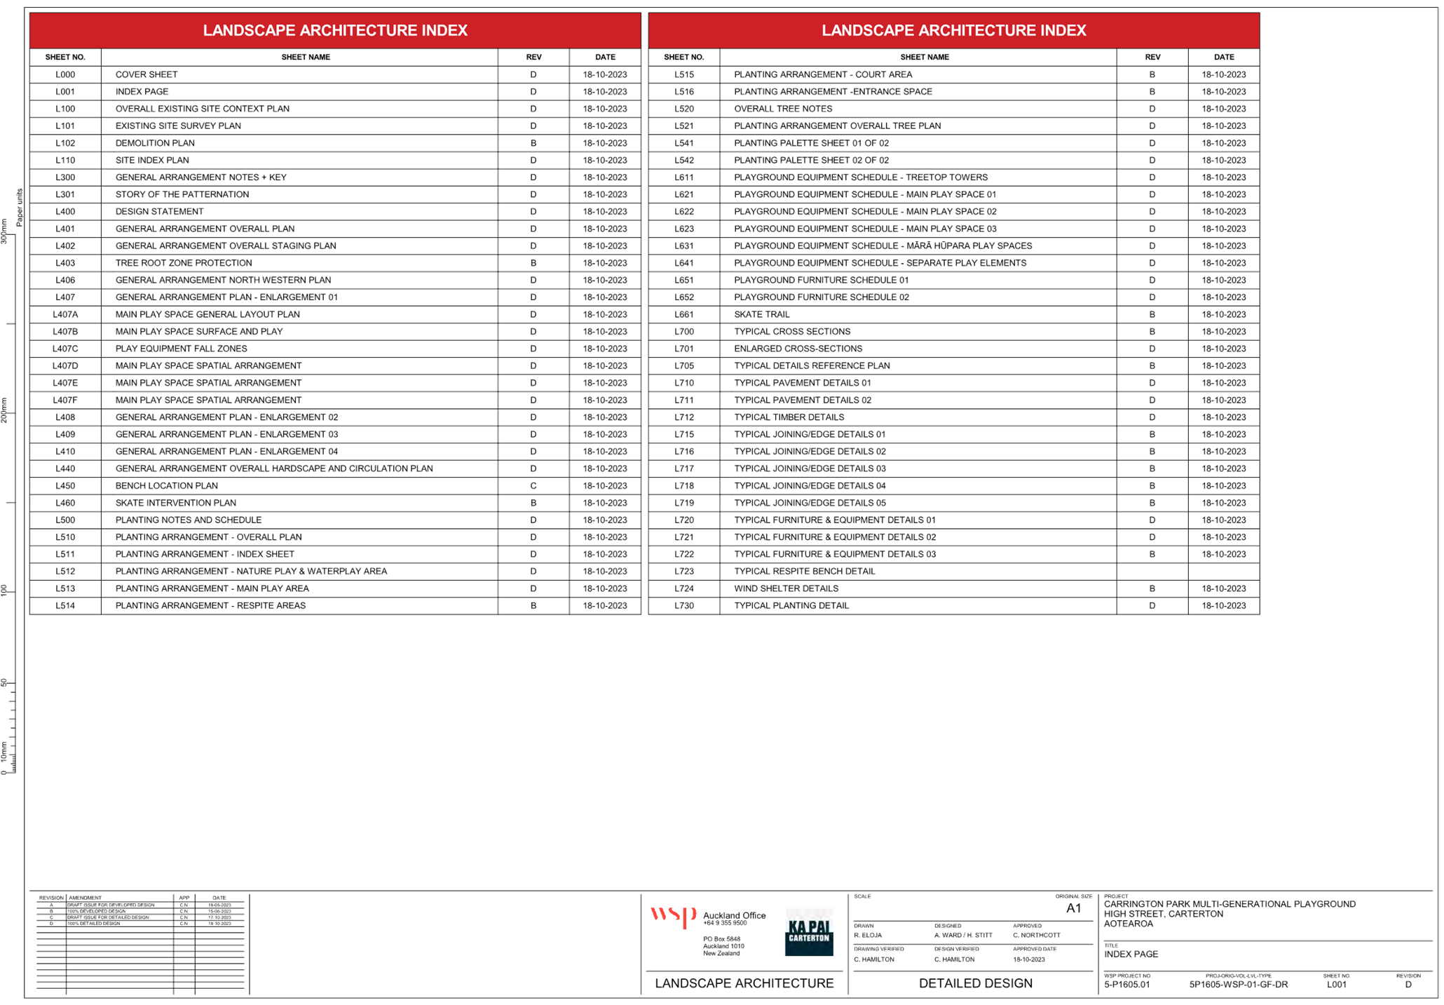Screen dimensions: 1444x1005
Task: Click the Carrington Park project name text
Action: coord(1230,904)
